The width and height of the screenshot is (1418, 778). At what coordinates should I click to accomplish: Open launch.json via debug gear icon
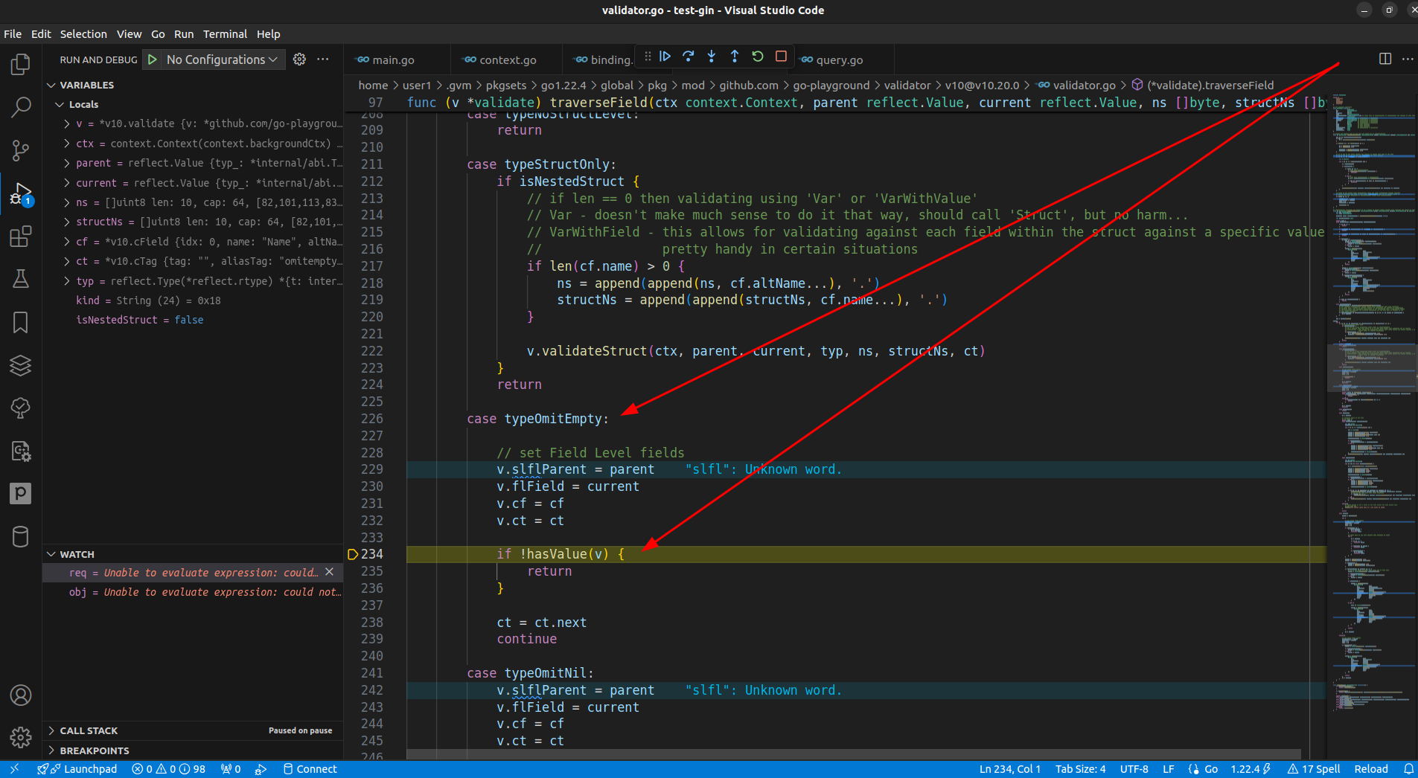click(299, 60)
